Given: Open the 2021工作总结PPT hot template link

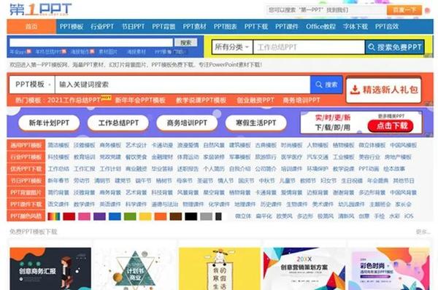Looking at the screenshot, I should pos(74,100).
